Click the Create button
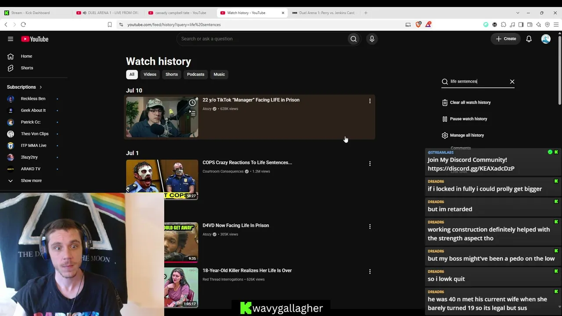The image size is (562, 316). tap(506, 39)
